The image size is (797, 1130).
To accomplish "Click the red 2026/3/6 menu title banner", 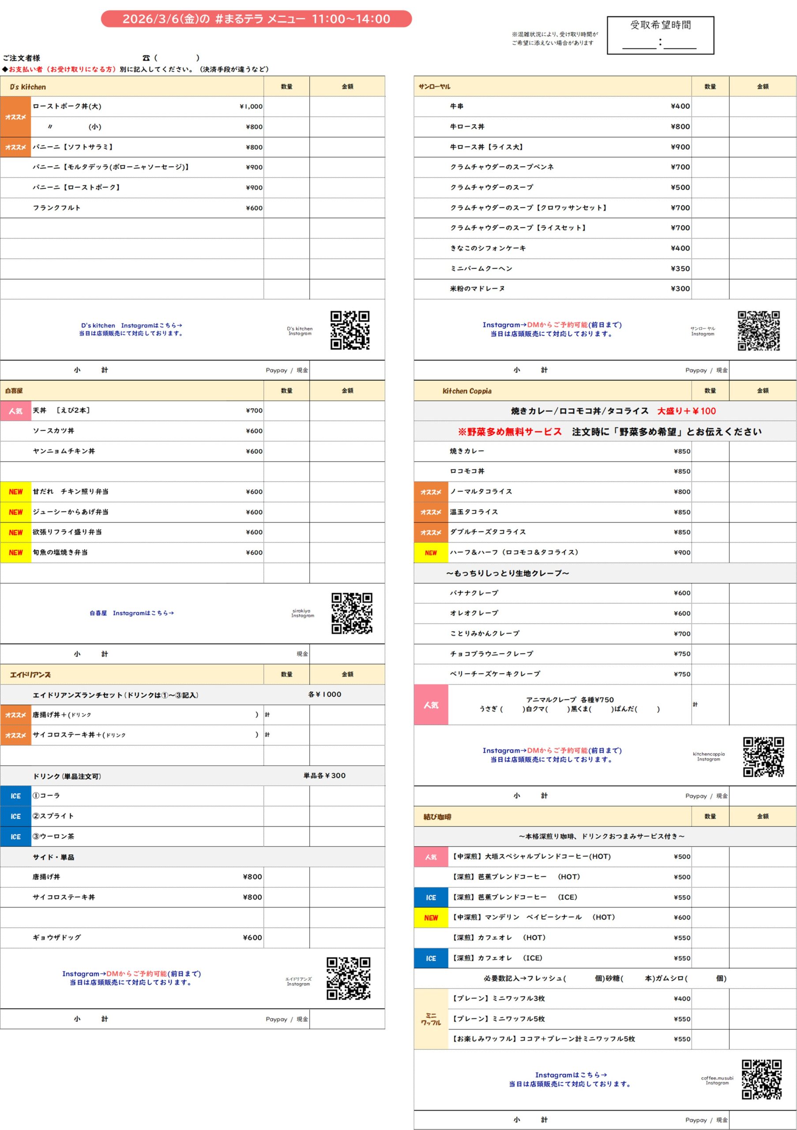I will click(x=256, y=19).
